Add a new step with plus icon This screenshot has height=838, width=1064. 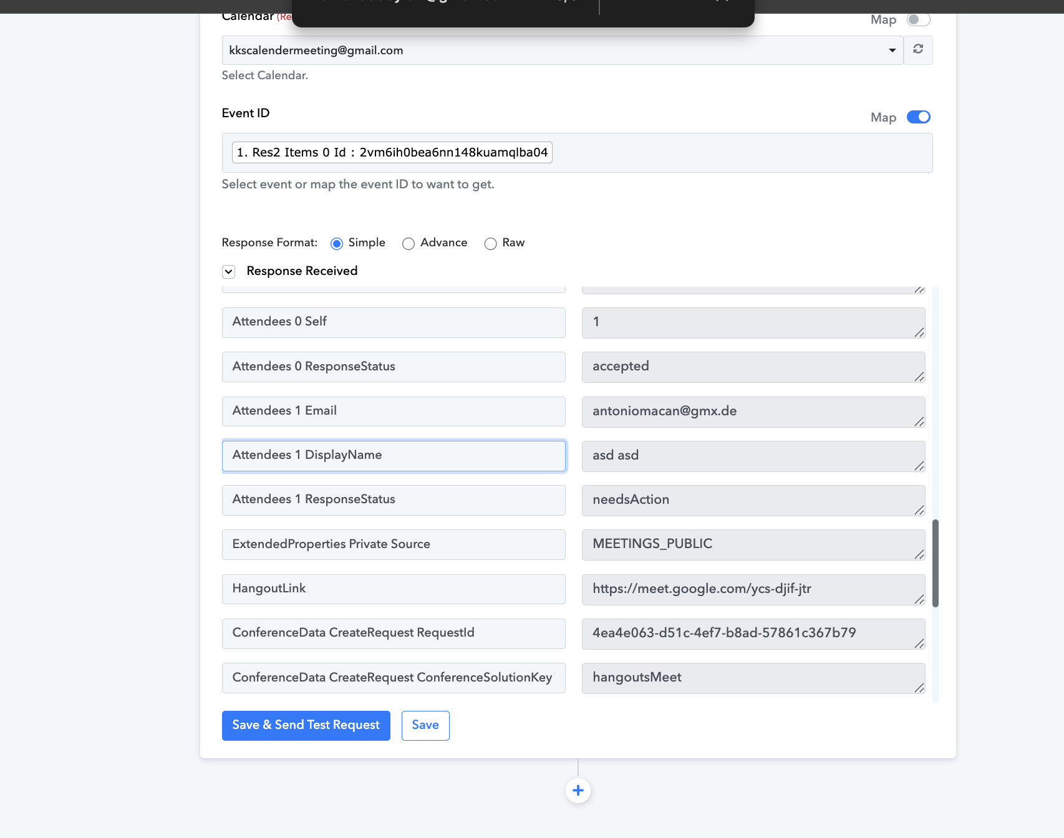tap(578, 791)
